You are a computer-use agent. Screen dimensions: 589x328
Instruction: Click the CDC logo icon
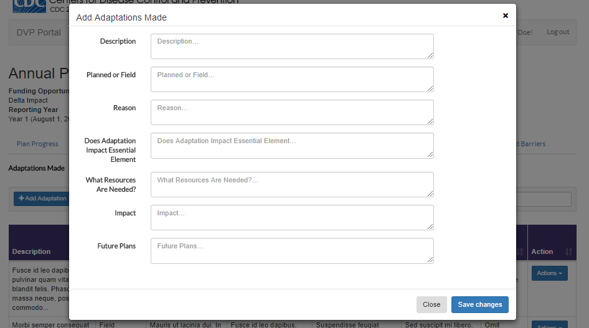(x=28, y=2)
